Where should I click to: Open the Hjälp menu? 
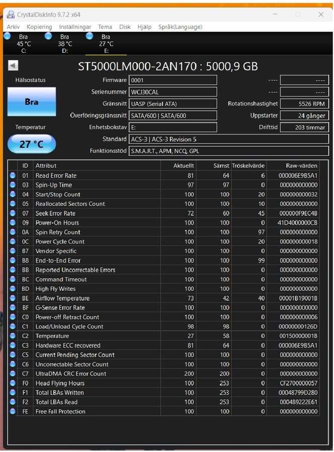[x=144, y=27]
